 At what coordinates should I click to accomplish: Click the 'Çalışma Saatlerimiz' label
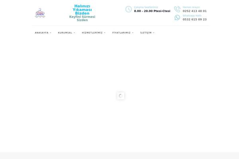(x=146, y=7)
